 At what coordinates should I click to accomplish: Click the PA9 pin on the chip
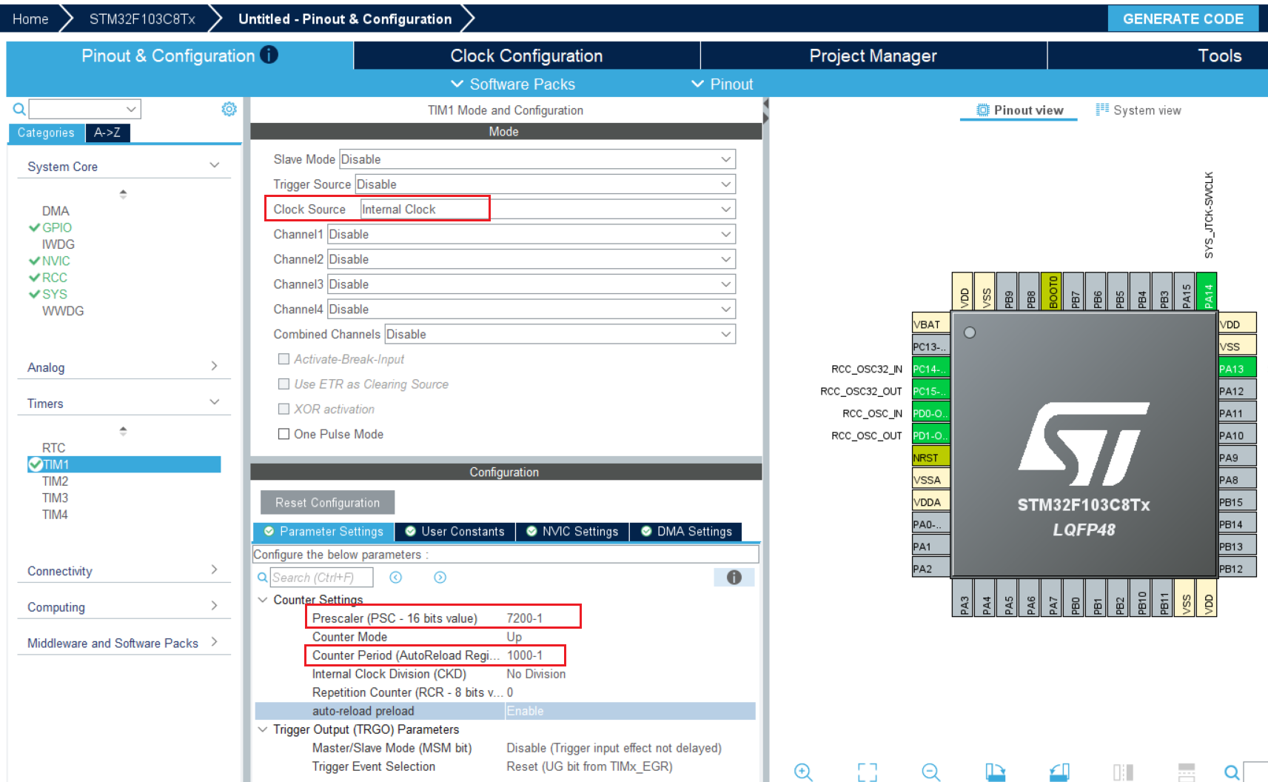pos(1237,458)
